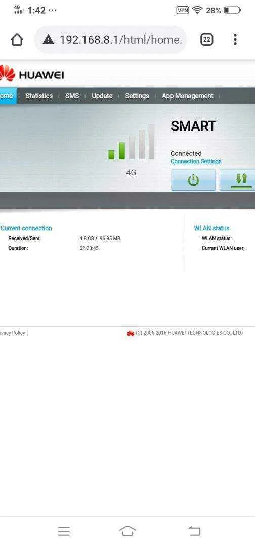Image resolution: width=255 pixels, height=546 pixels.
Task: Tap the battery indicator icon
Action: coord(232,10)
